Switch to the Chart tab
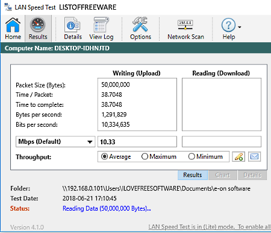Viewport: 271px width, 233px height. click(x=223, y=175)
